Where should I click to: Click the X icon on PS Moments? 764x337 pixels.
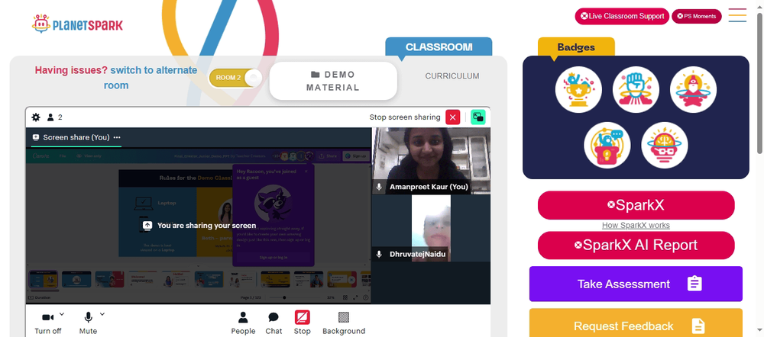click(680, 16)
